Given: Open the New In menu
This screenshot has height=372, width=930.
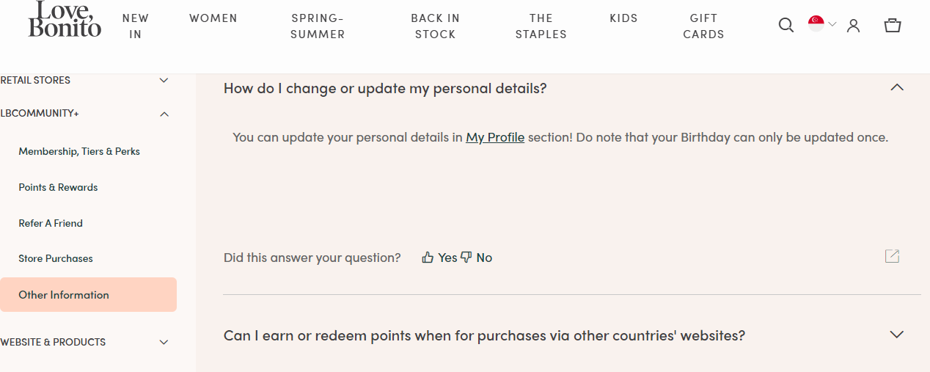Looking at the screenshot, I should (136, 26).
